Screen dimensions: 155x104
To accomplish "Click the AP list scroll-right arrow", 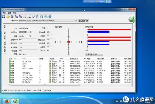I will click(x=130, y=85).
